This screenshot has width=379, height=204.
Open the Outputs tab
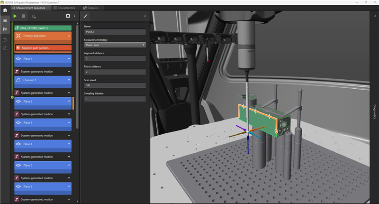[91, 8]
